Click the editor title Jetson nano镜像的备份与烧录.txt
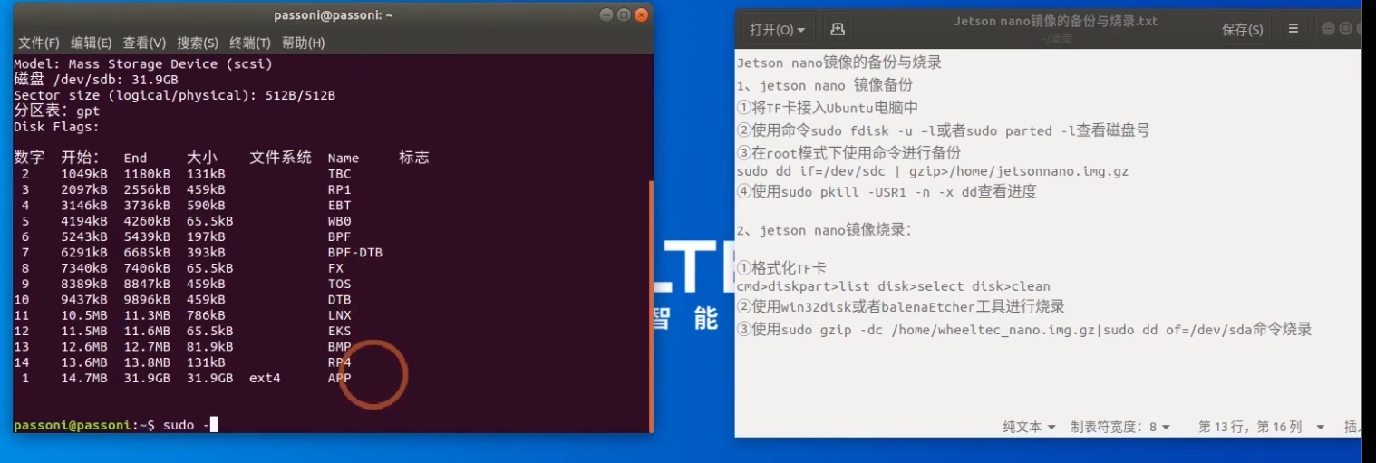The height and width of the screenshot is (463, 1376). pyautogui.click(x=1055, y=22)
